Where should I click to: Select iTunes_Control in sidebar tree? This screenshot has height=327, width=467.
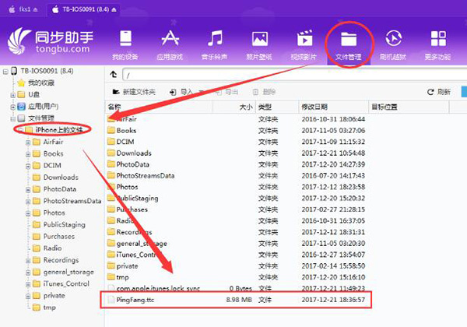pos(66,283)
